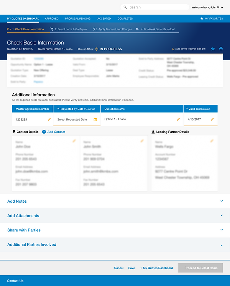The image size is (230, 286).
Task: Open the Proposal Pending tab
Action: click(78, 18)
